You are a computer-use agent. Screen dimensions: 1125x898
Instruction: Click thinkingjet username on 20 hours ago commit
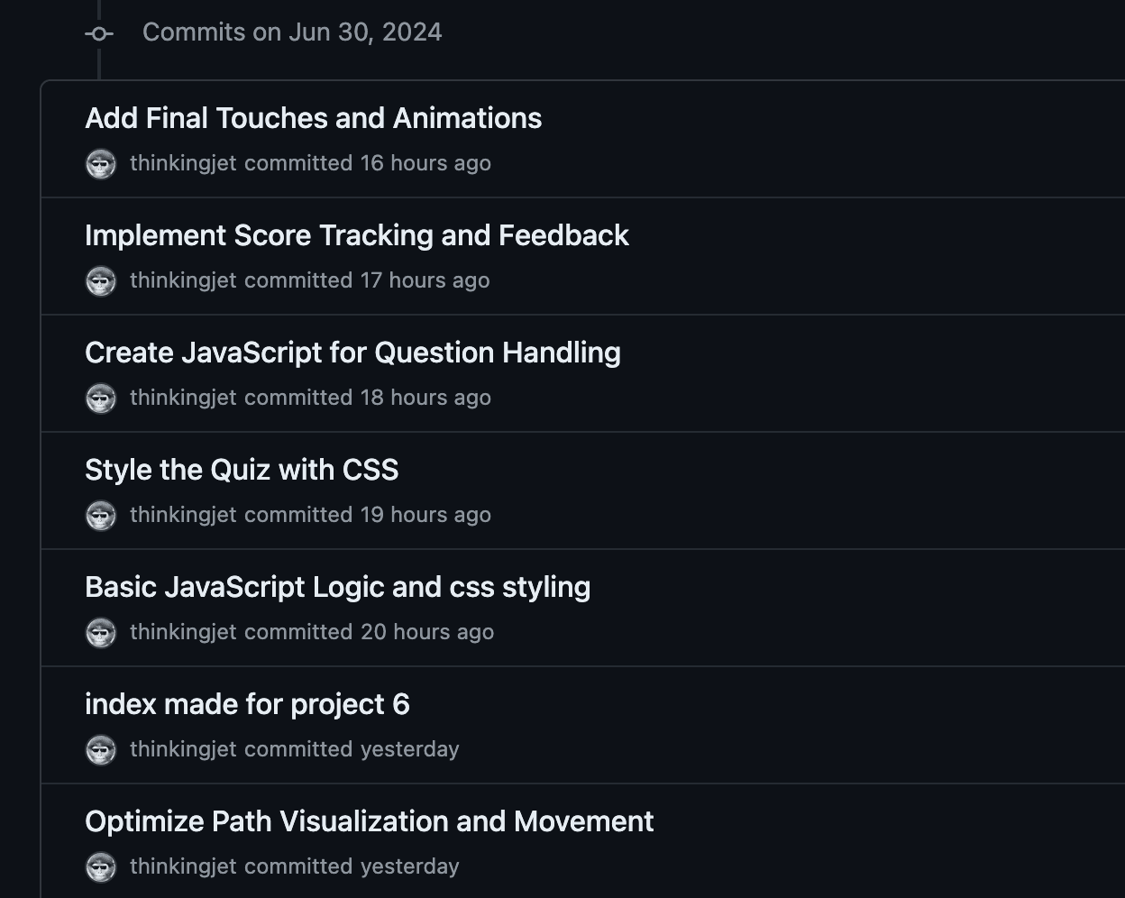pos(183,632)
